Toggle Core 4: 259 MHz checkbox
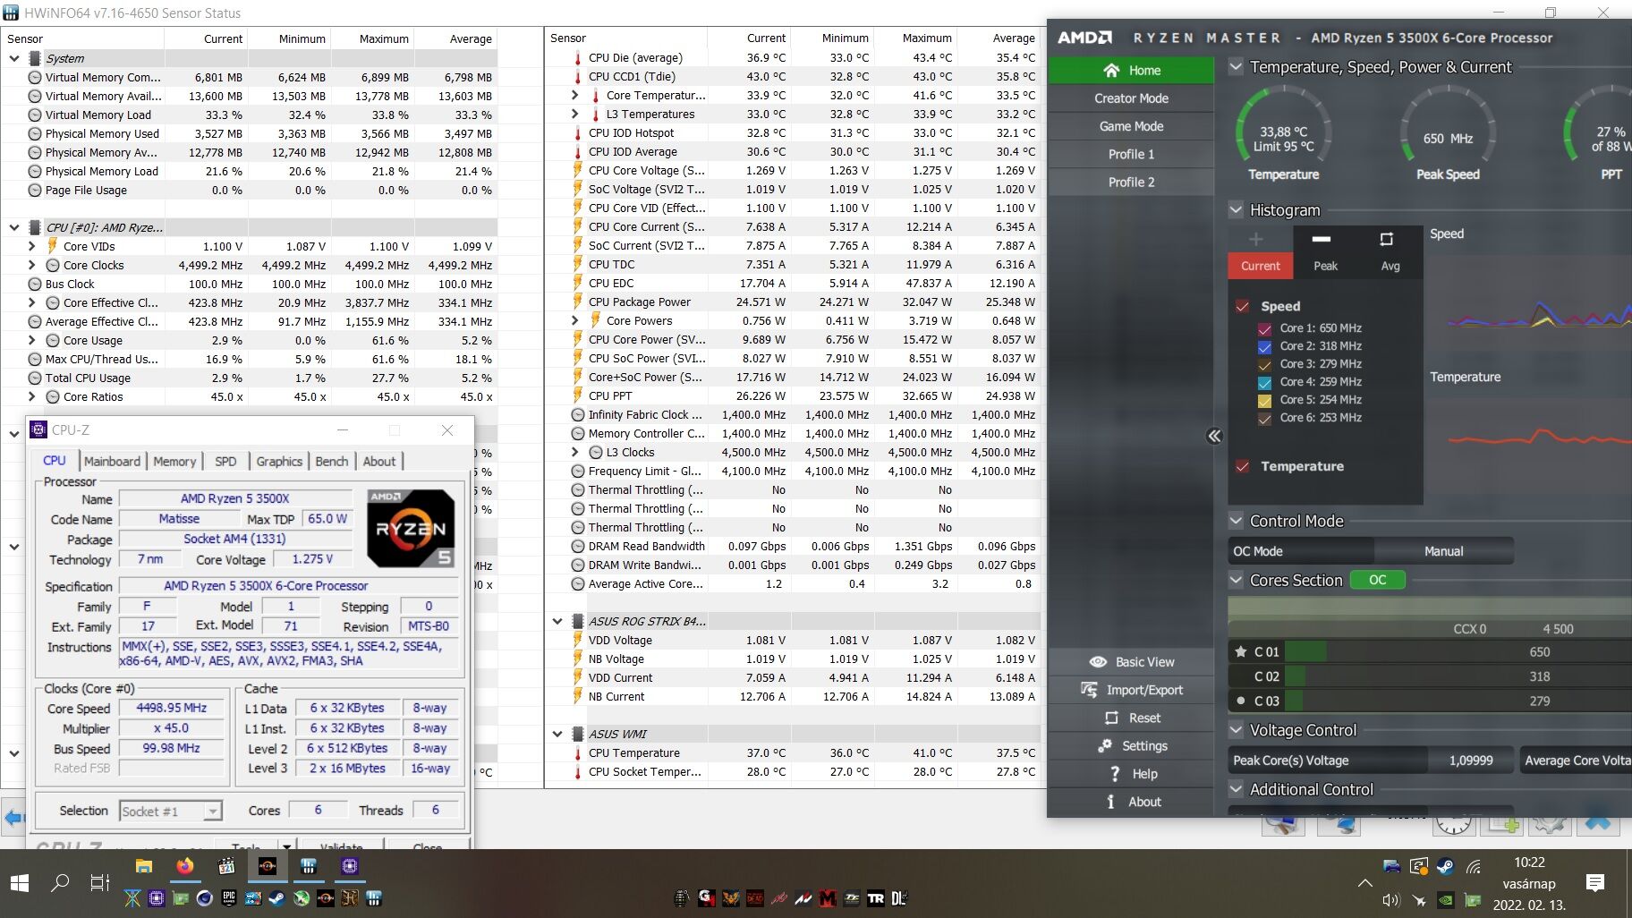The height and width of the screenshot is (918, 1632). 1264,382
